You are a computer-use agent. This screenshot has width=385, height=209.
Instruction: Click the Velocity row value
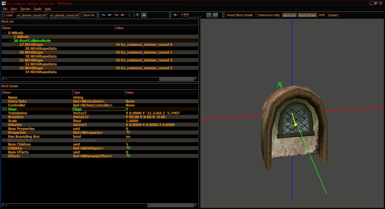[x=150, y=125]
